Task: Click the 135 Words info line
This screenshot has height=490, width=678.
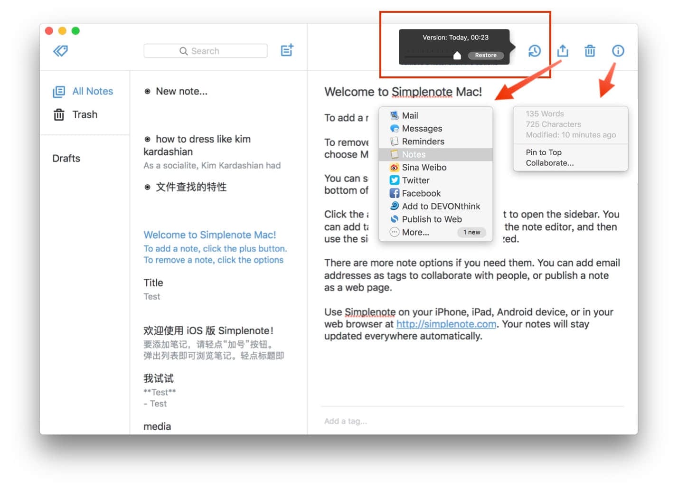Action: click(545, 113)
